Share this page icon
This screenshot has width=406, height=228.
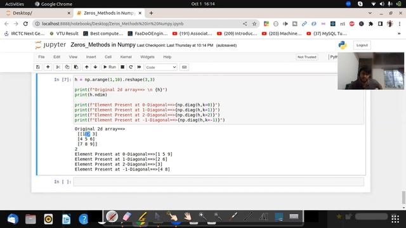tap(245, 24)
